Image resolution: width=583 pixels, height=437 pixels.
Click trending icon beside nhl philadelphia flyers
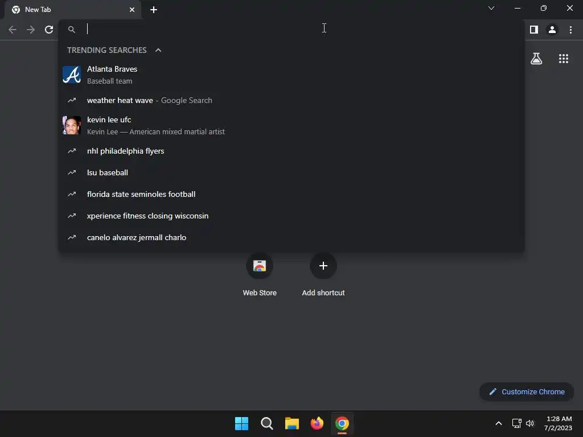click(72, 151)
